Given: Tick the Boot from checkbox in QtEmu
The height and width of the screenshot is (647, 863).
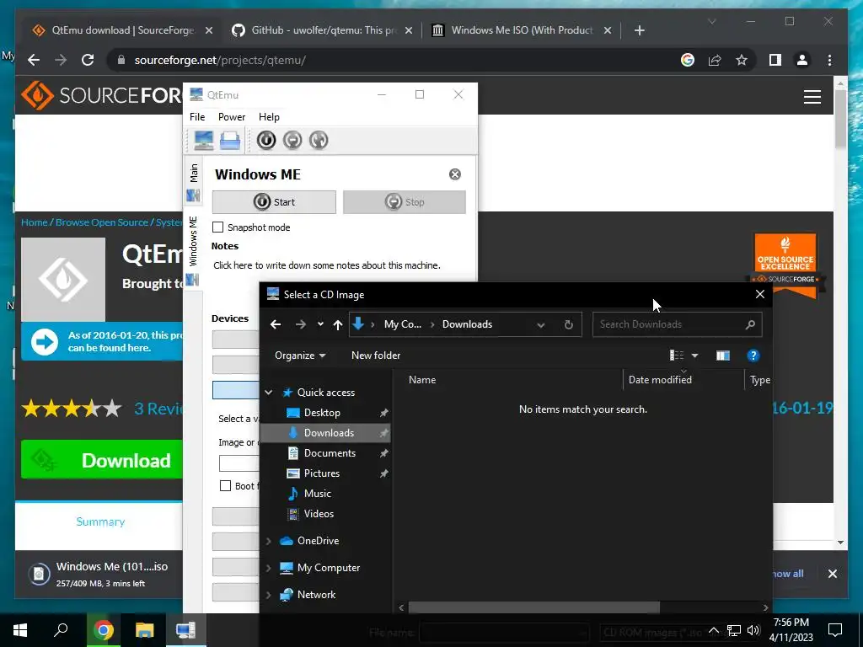Looking at the screenshot, I should click(225, 486).
